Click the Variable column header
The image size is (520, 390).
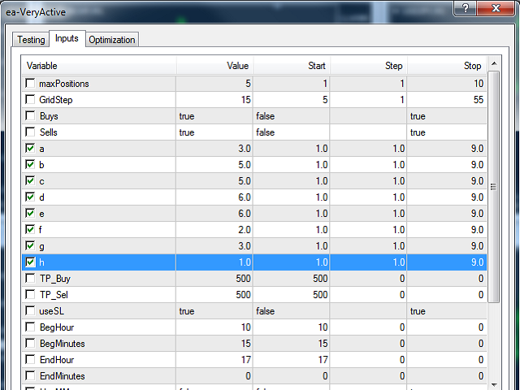[97, 66]
